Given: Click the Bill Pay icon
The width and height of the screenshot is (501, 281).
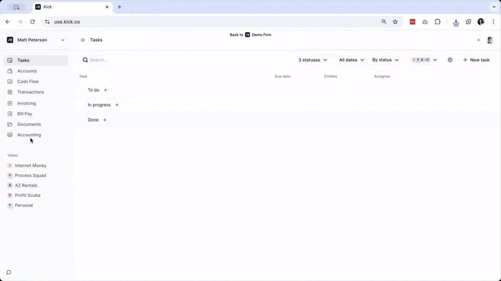Looking at the screenshot, I should [10, 114].
